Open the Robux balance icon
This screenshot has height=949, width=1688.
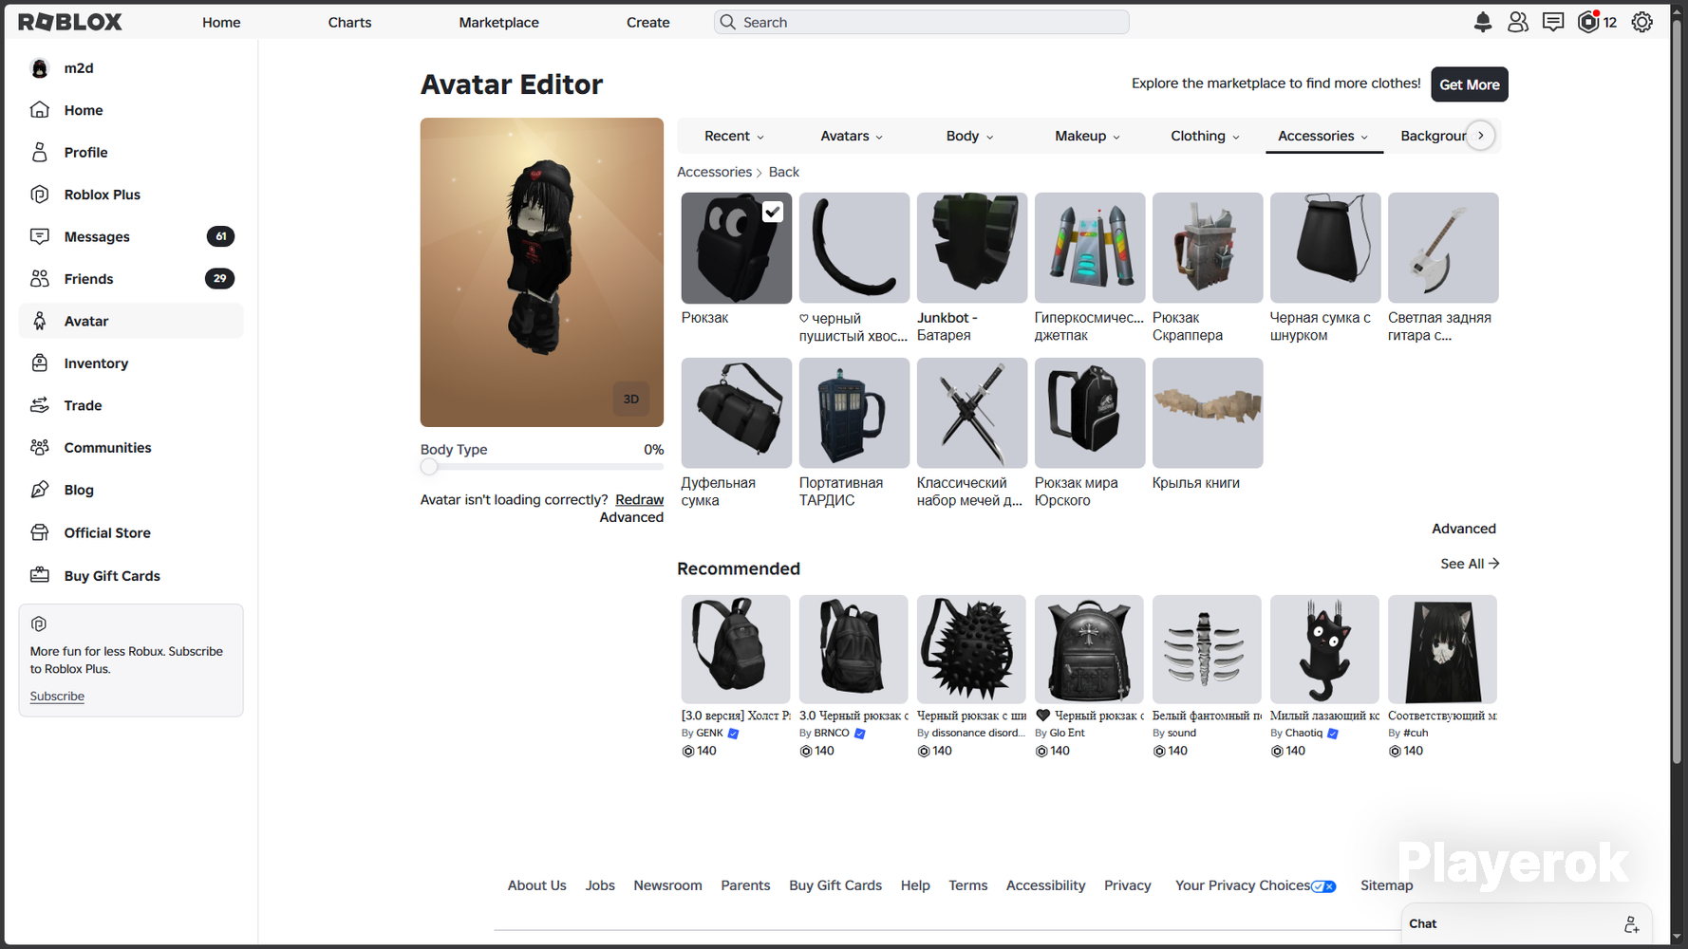pos(1588,22)
